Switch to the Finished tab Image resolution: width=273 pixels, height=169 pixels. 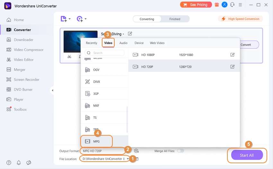(x=175, y=19)
